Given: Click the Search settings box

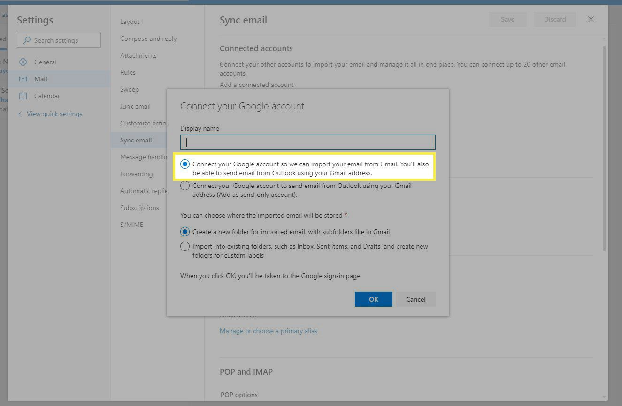Looking at the screenshot, I should pos(59,40).
